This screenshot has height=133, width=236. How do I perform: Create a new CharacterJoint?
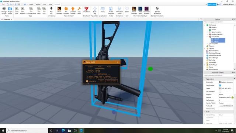point(31,10)
